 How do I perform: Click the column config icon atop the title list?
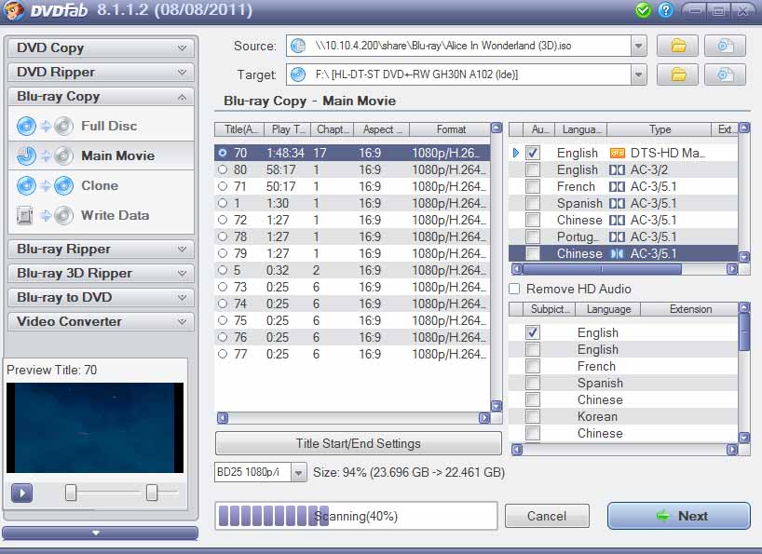[497, 128]
